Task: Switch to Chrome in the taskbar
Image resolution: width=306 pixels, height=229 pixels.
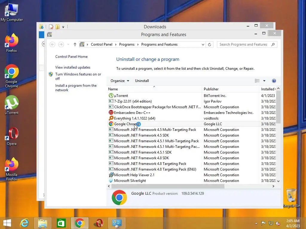Action: click(x=79, y=223)
